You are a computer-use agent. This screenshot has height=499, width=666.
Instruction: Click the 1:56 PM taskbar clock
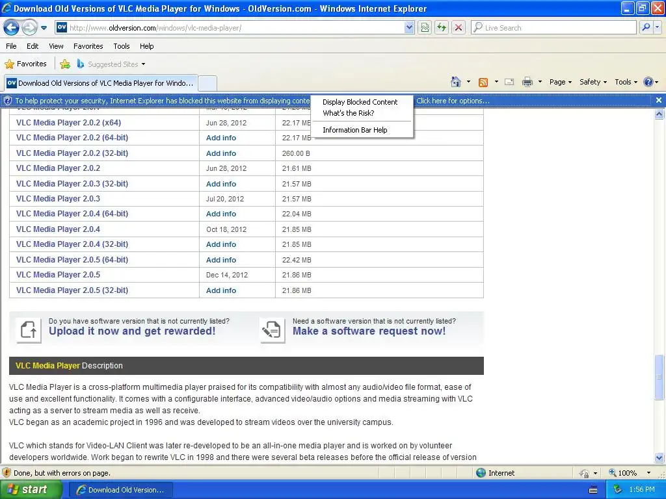point(642,489)
